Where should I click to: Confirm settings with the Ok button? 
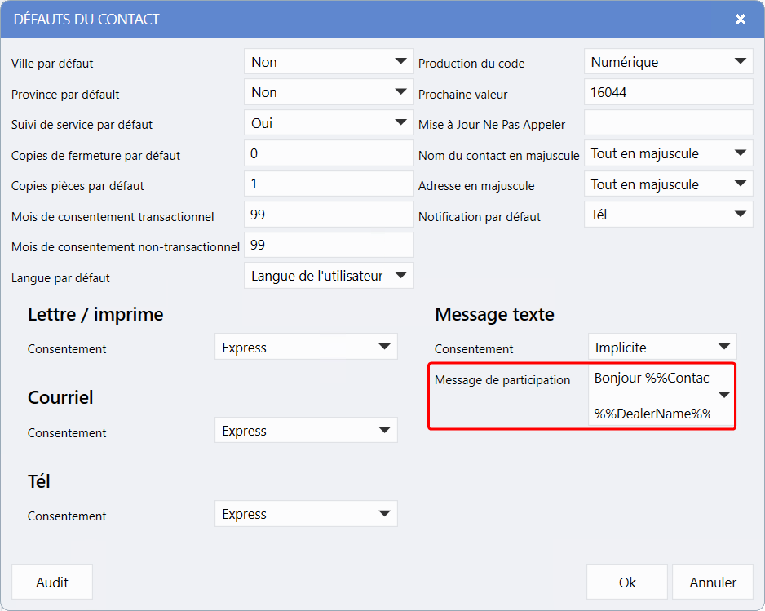pos(626,582)
